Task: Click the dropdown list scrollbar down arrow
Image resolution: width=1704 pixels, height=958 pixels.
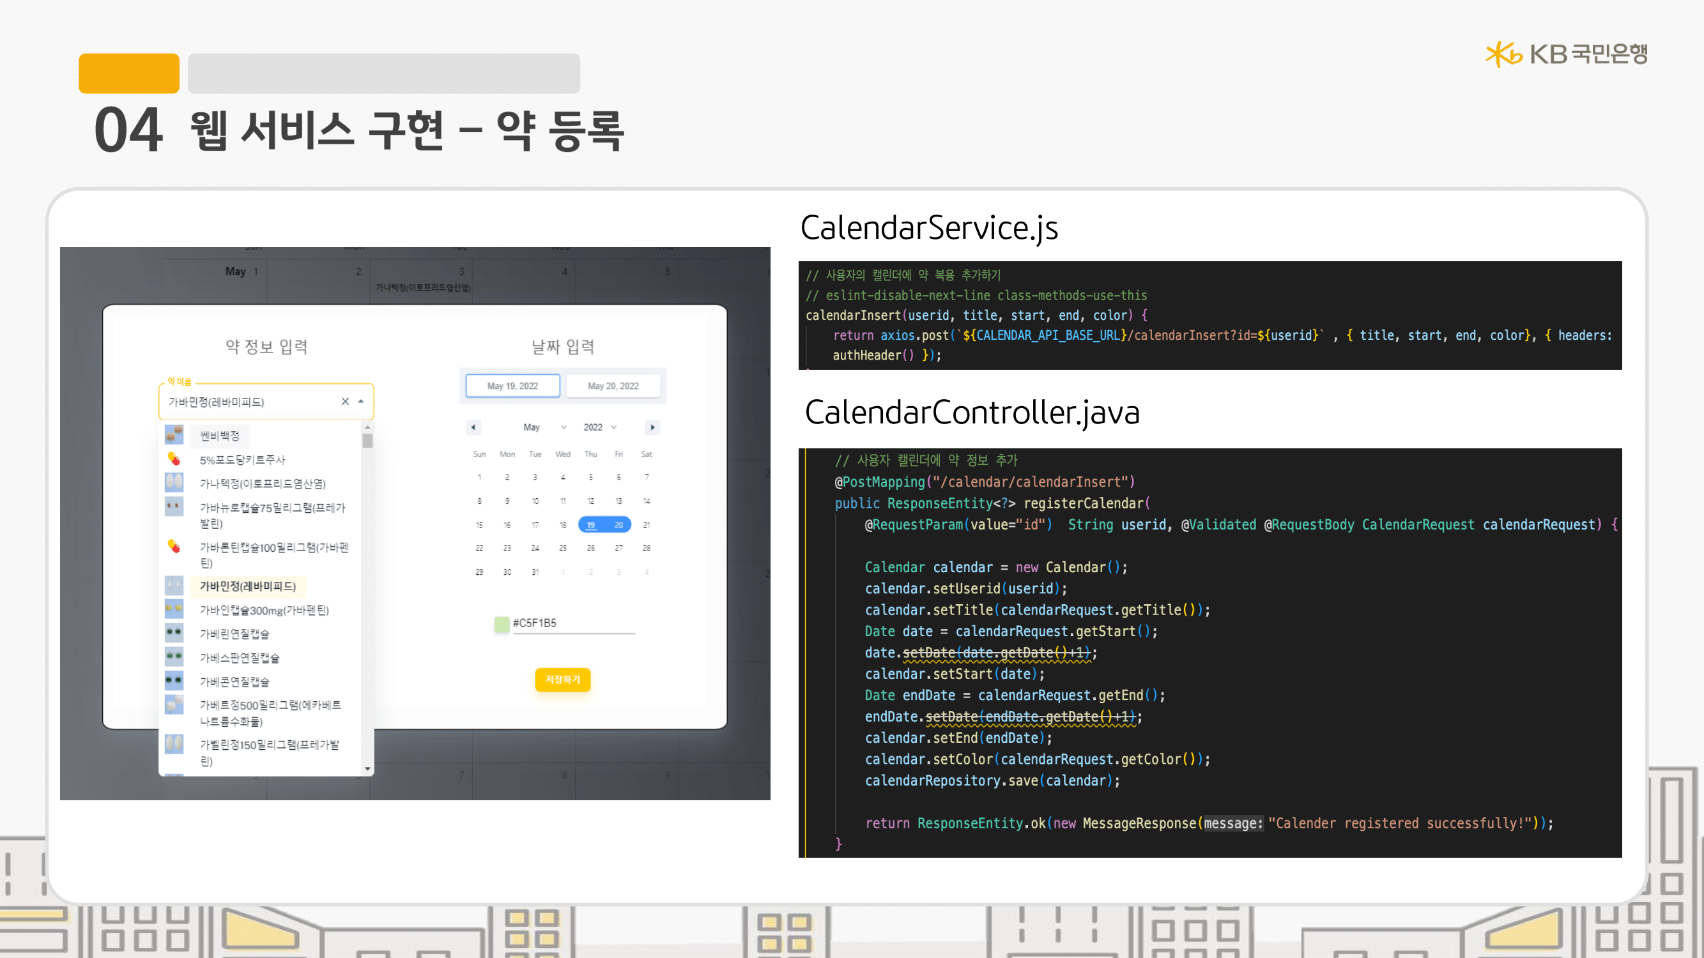Action: 368,768
